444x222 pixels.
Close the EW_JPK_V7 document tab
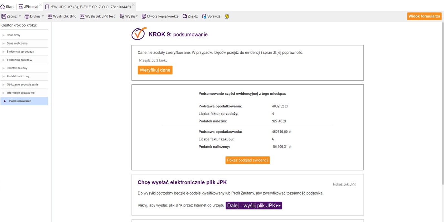point(133,5)
